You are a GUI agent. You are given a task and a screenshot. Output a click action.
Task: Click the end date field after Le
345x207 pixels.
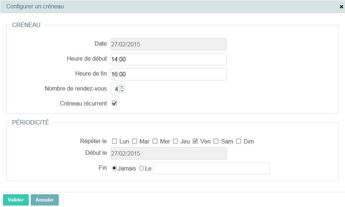[211, 168]
